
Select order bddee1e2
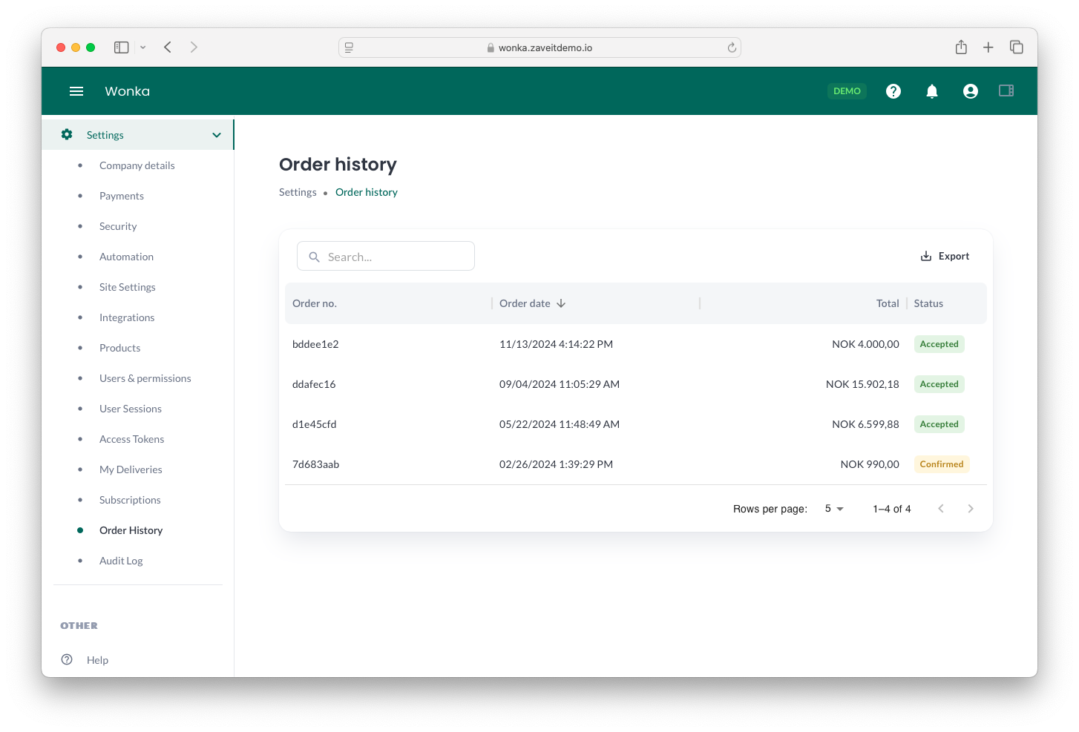pyautogui.click(x=315, y=344)
